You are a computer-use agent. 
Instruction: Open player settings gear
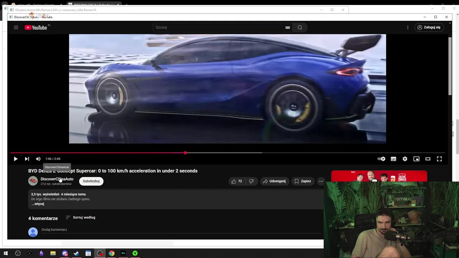[405, 159]
